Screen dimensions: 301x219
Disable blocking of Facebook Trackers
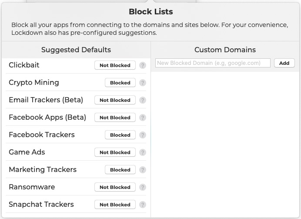point(120,135)
